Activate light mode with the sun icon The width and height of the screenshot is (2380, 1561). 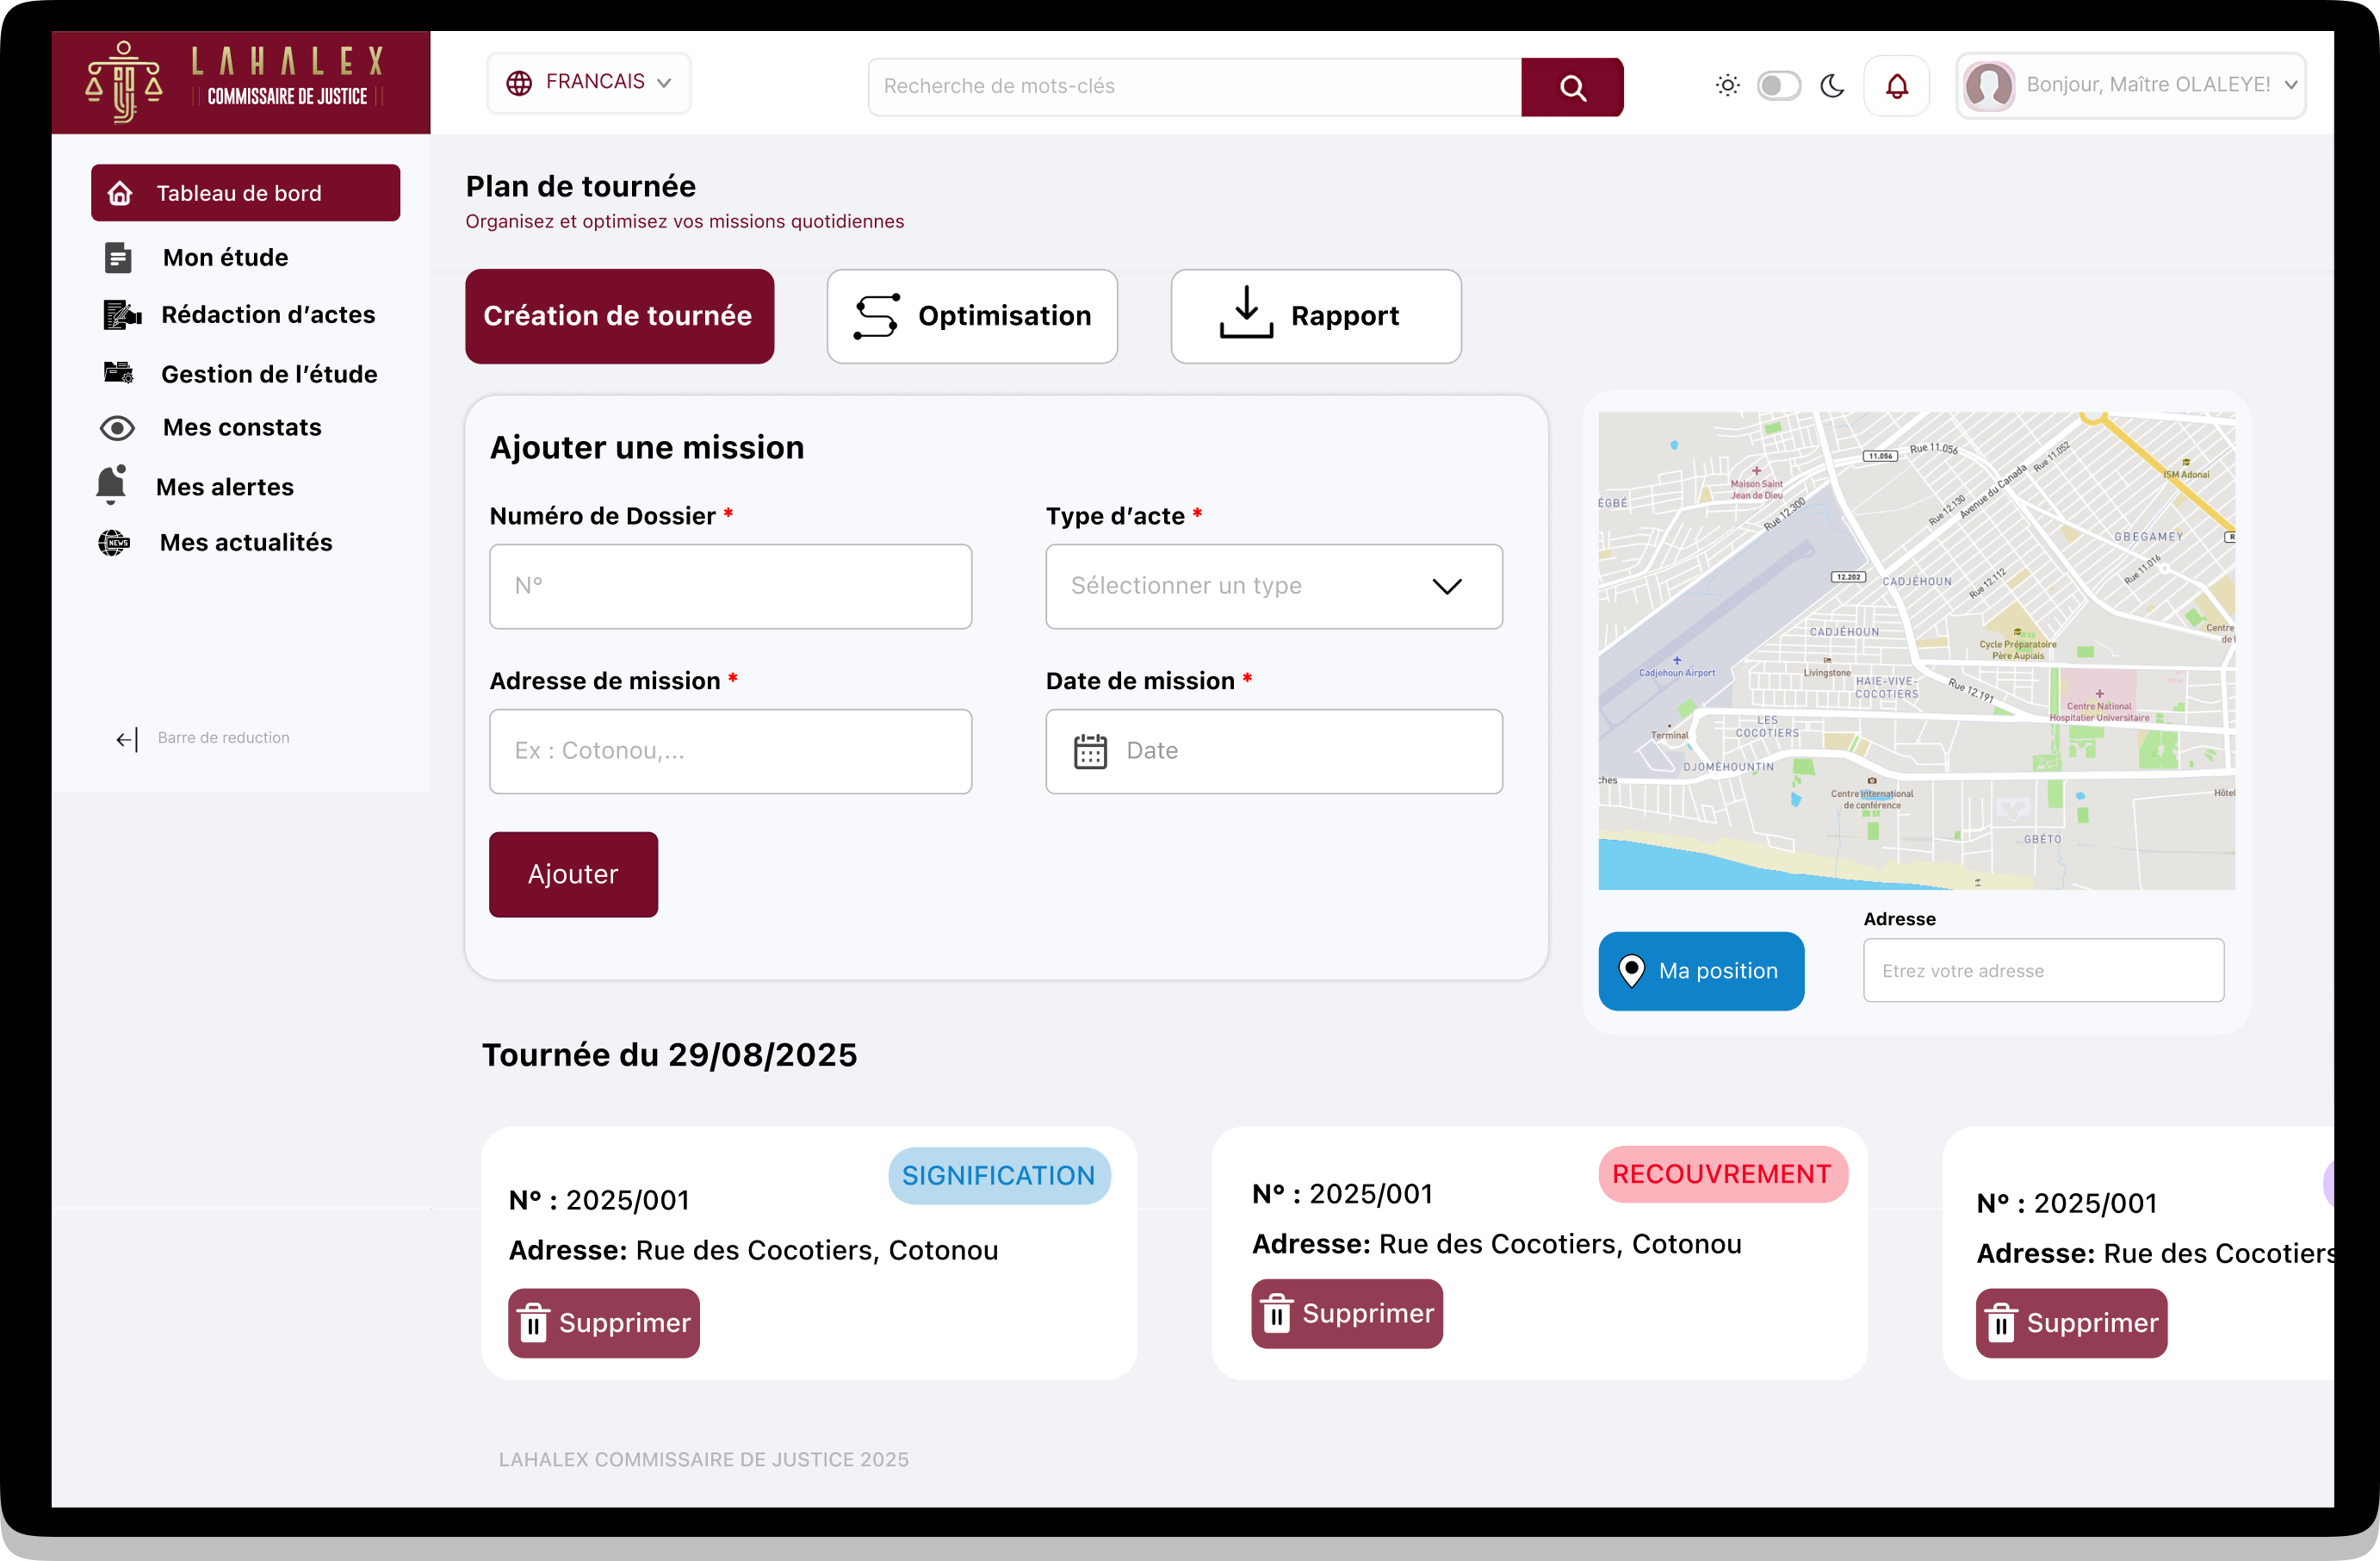point(1727,86)
